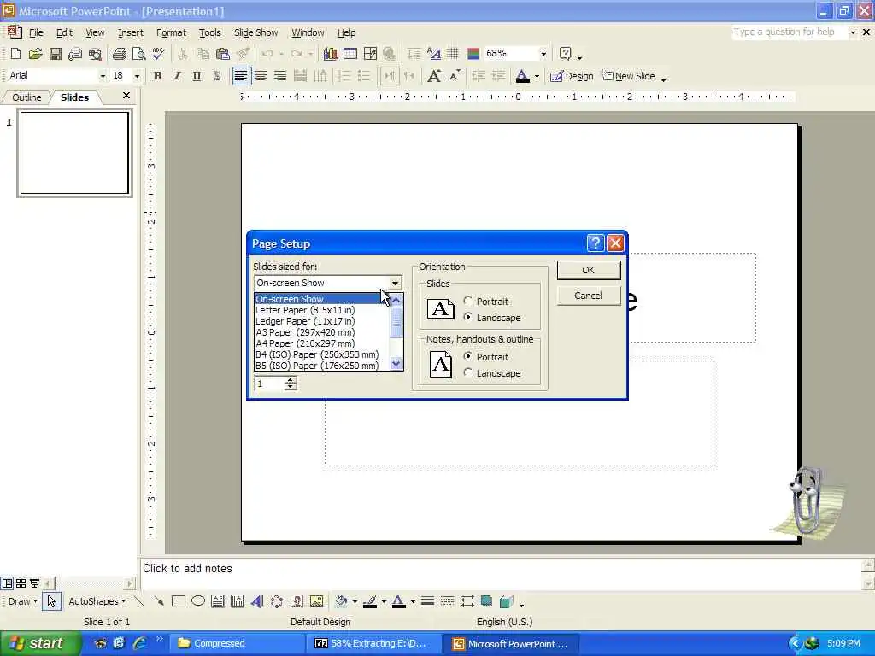Open a file with Open icon
Image resolution: width=875 pixels, height=656 pixels.
coord(35,54)
